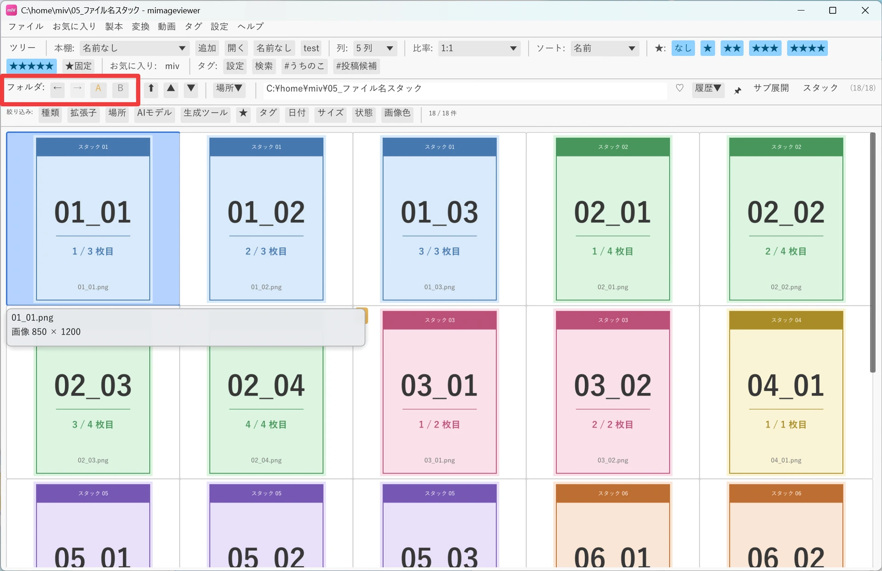Go to parent folder with up arrow
Image resolution: width=882 pixels, height=571 pixels.
click(x=151, y=88)
